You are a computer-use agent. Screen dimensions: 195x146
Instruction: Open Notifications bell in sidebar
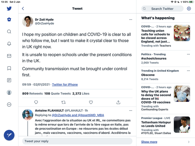(9, 44)
